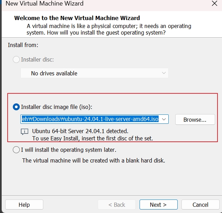Click the Install from: label
This screenshot has height=213, width=222.
pos(23,45)
